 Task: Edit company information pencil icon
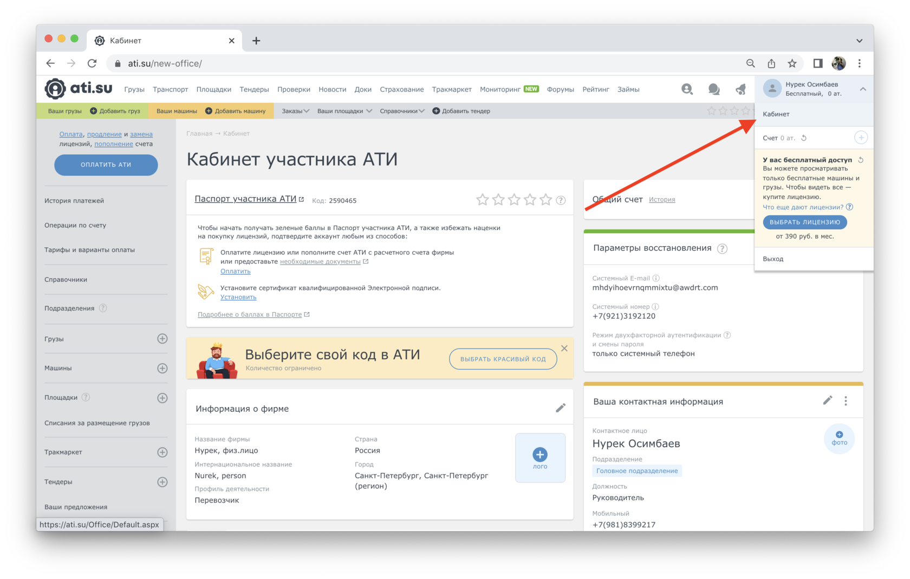click(x=561, y=408)
